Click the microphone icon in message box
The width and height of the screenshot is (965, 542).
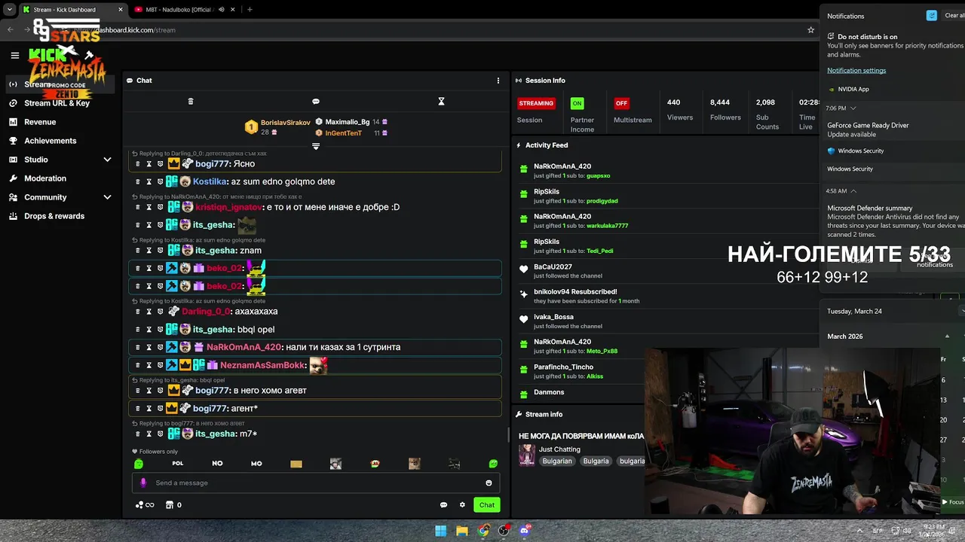(143, 483)
